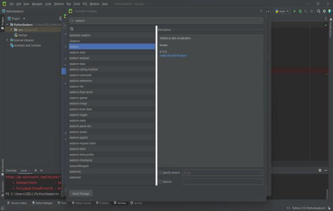Enable the Specify version checkbox
The height and width of the screenshot is (211, 333).
160,173
